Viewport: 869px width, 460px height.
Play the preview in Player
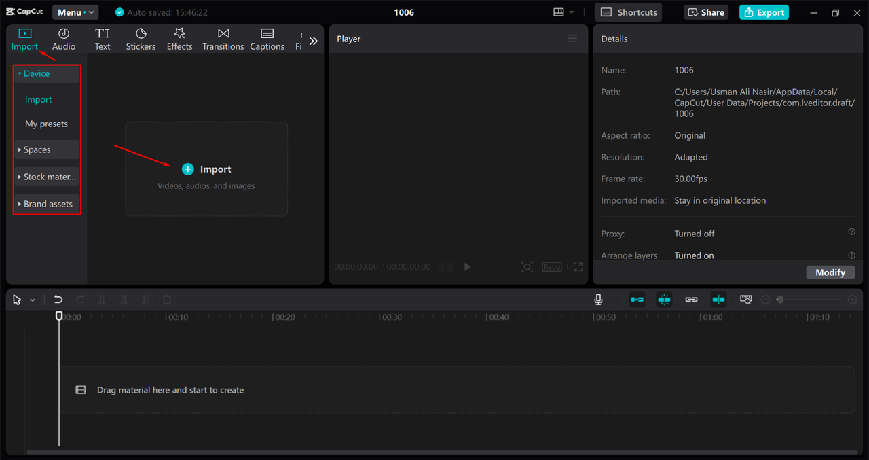point(467,267)
